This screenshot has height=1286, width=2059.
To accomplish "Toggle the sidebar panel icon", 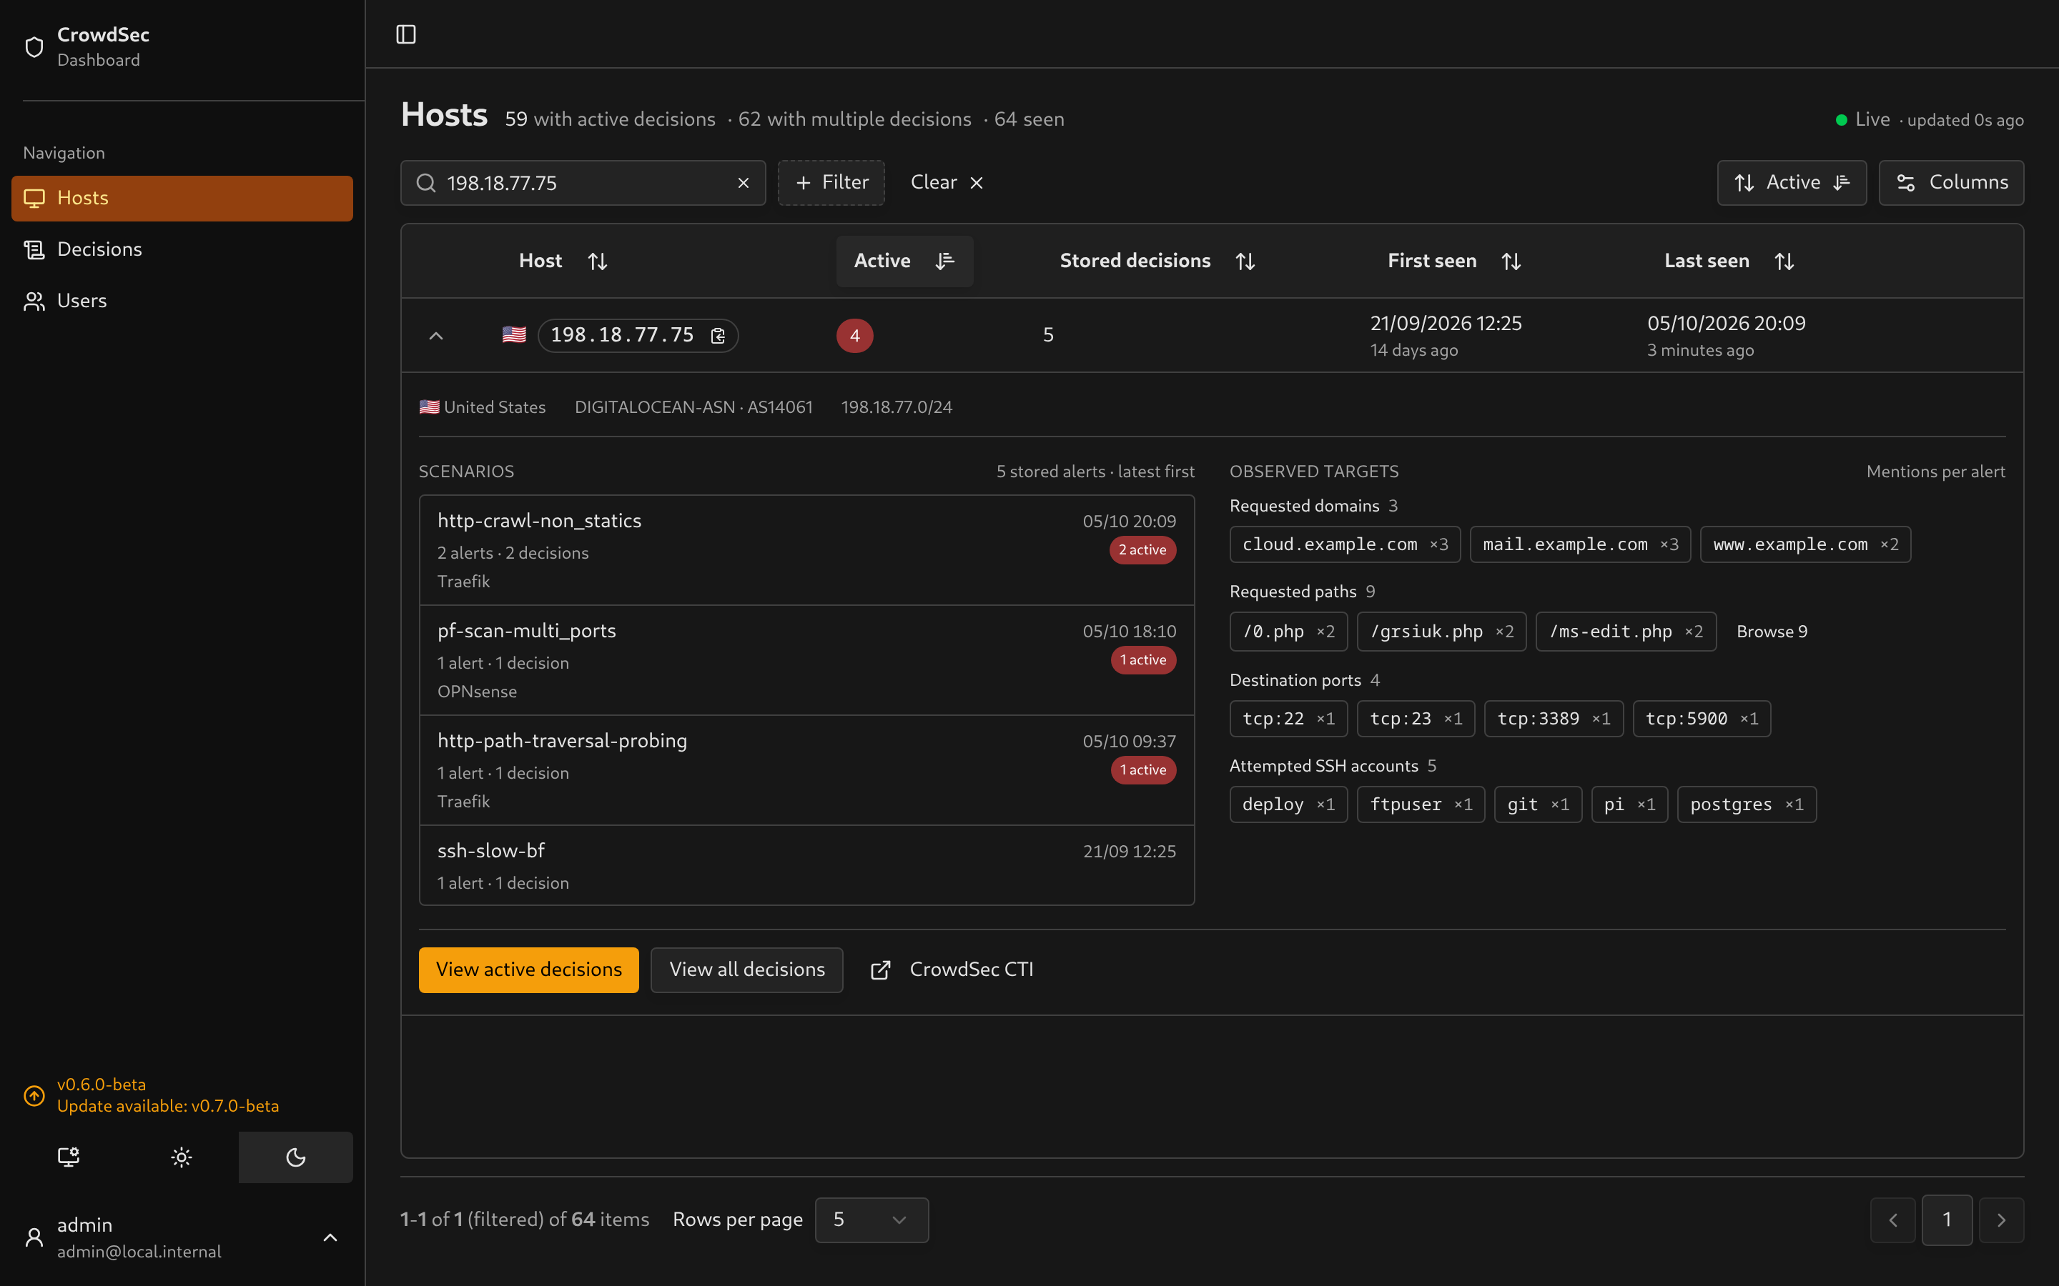I will coord(406,34).
